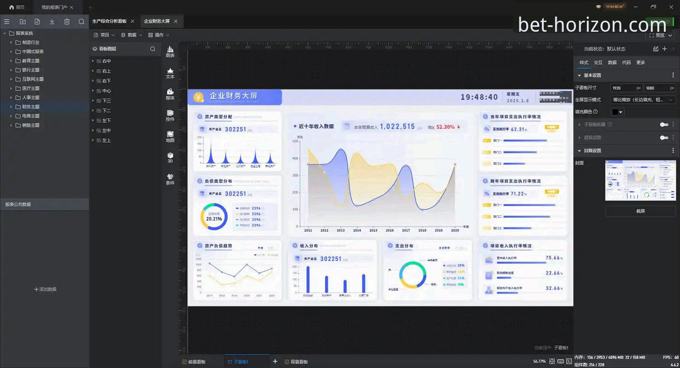Screen dimensions: 680x368
Task: Collapse the 基本设置 section
Action: click(580, 75)
